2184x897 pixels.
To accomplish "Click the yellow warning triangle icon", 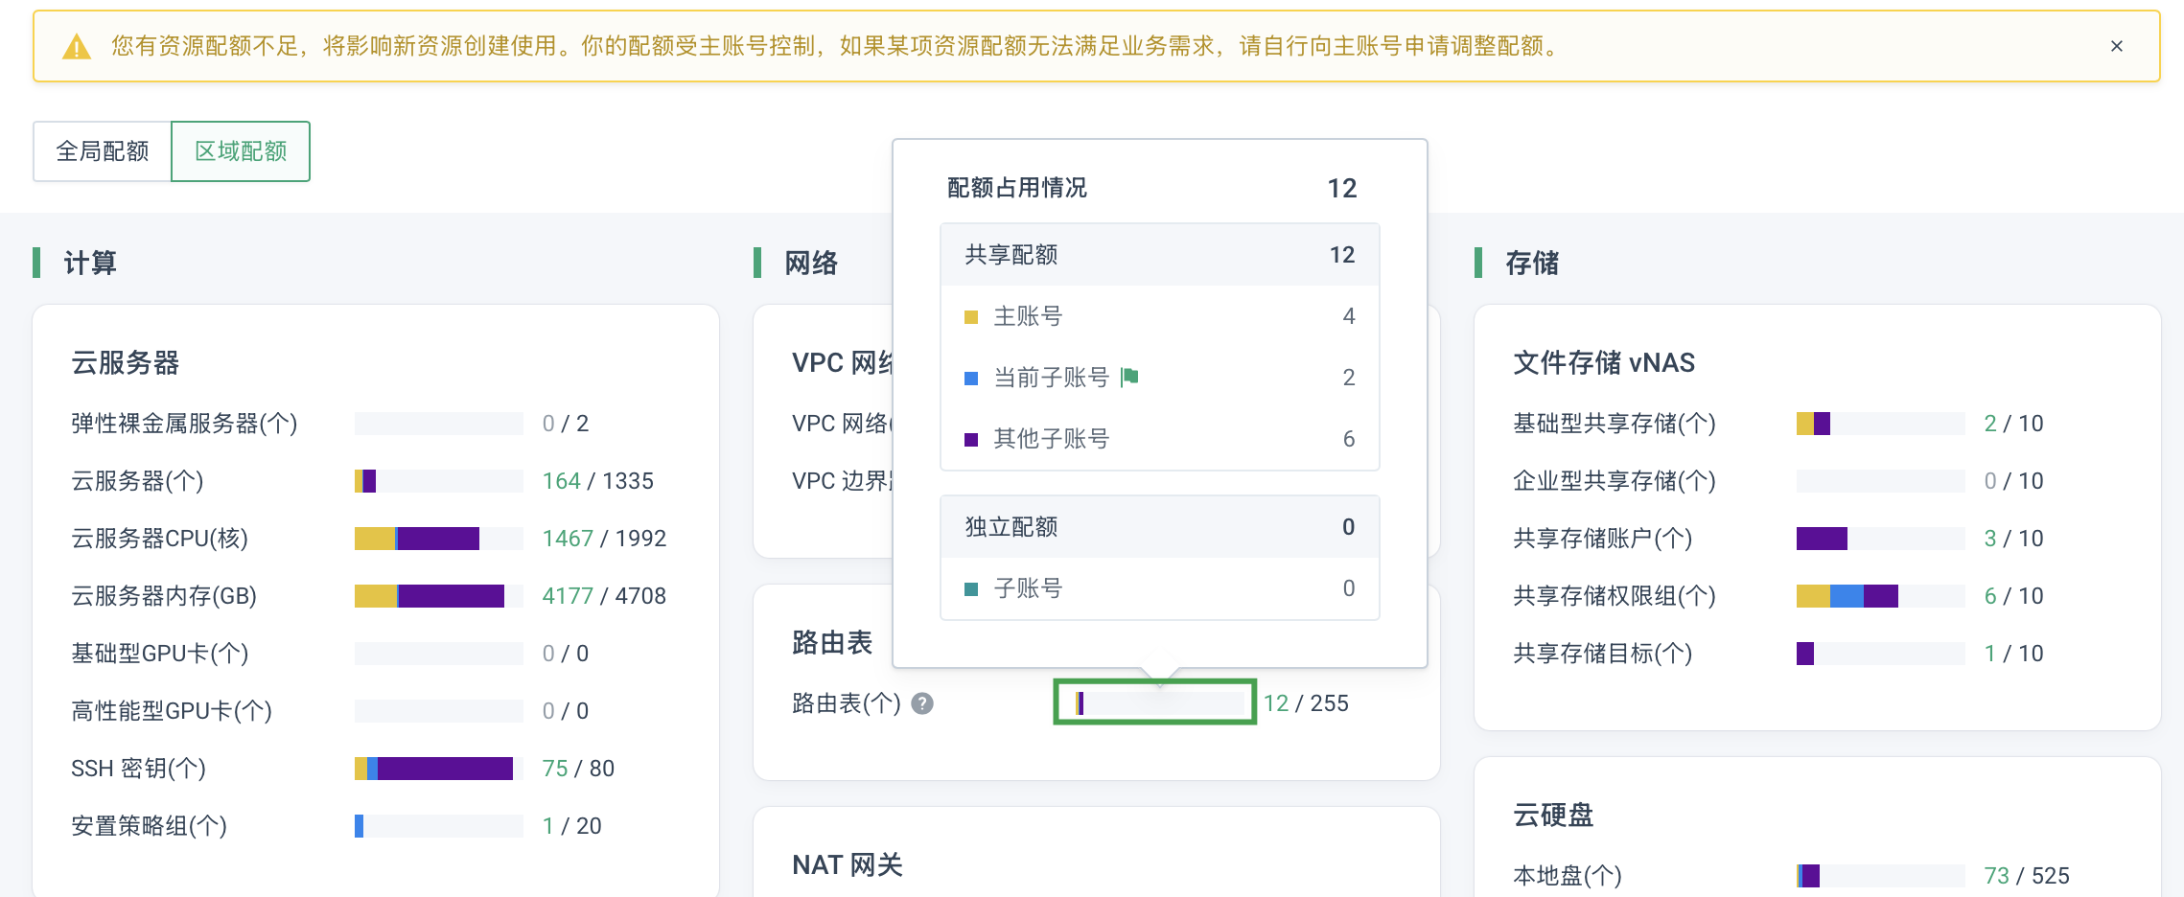I will [x=77, y=46].
